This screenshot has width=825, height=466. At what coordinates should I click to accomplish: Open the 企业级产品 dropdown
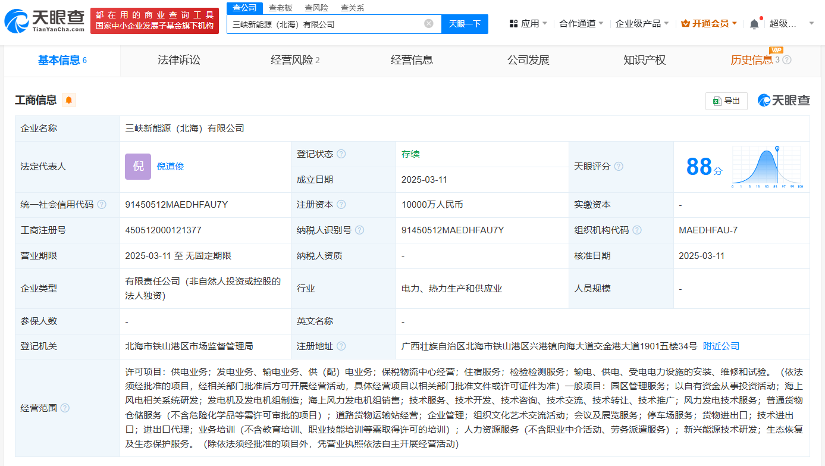pyautogui.click(x=642, y=24)
